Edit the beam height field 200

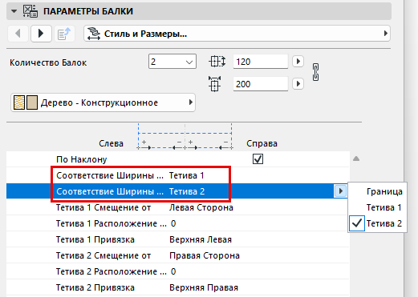pyautogui.click(x=260, y=84)
